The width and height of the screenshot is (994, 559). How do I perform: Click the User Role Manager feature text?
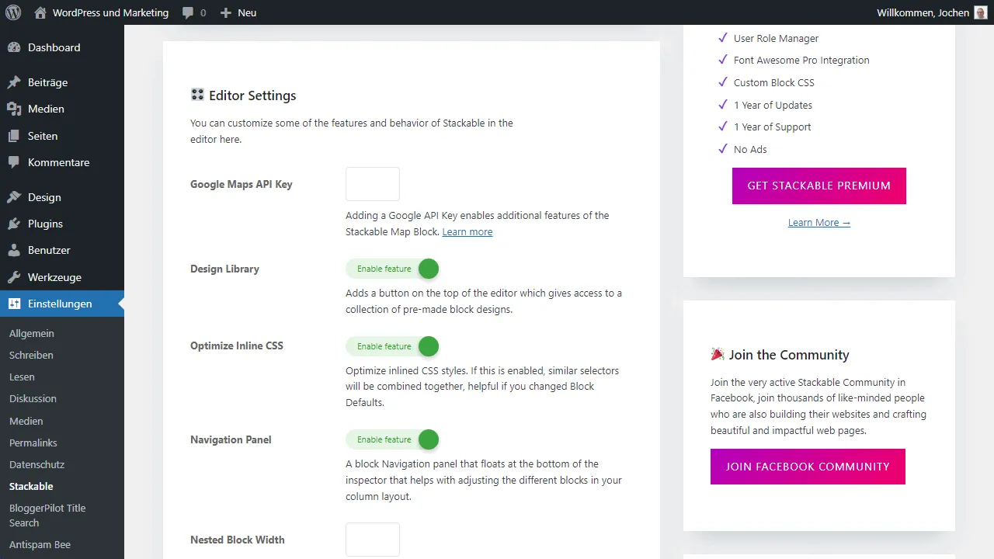coord(776,38)
